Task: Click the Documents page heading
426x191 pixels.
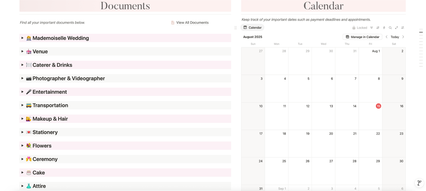Action: click(125, 6)
